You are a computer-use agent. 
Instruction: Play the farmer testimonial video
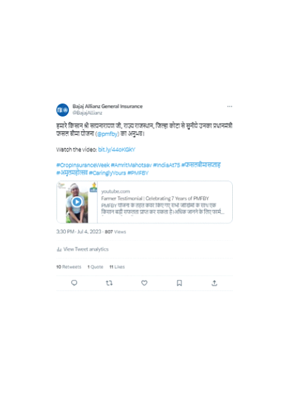point(77,202)
